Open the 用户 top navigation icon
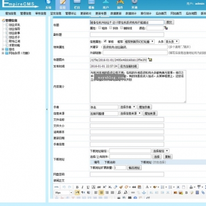This screenshot has width=206, height=206. tap(106, 5)
